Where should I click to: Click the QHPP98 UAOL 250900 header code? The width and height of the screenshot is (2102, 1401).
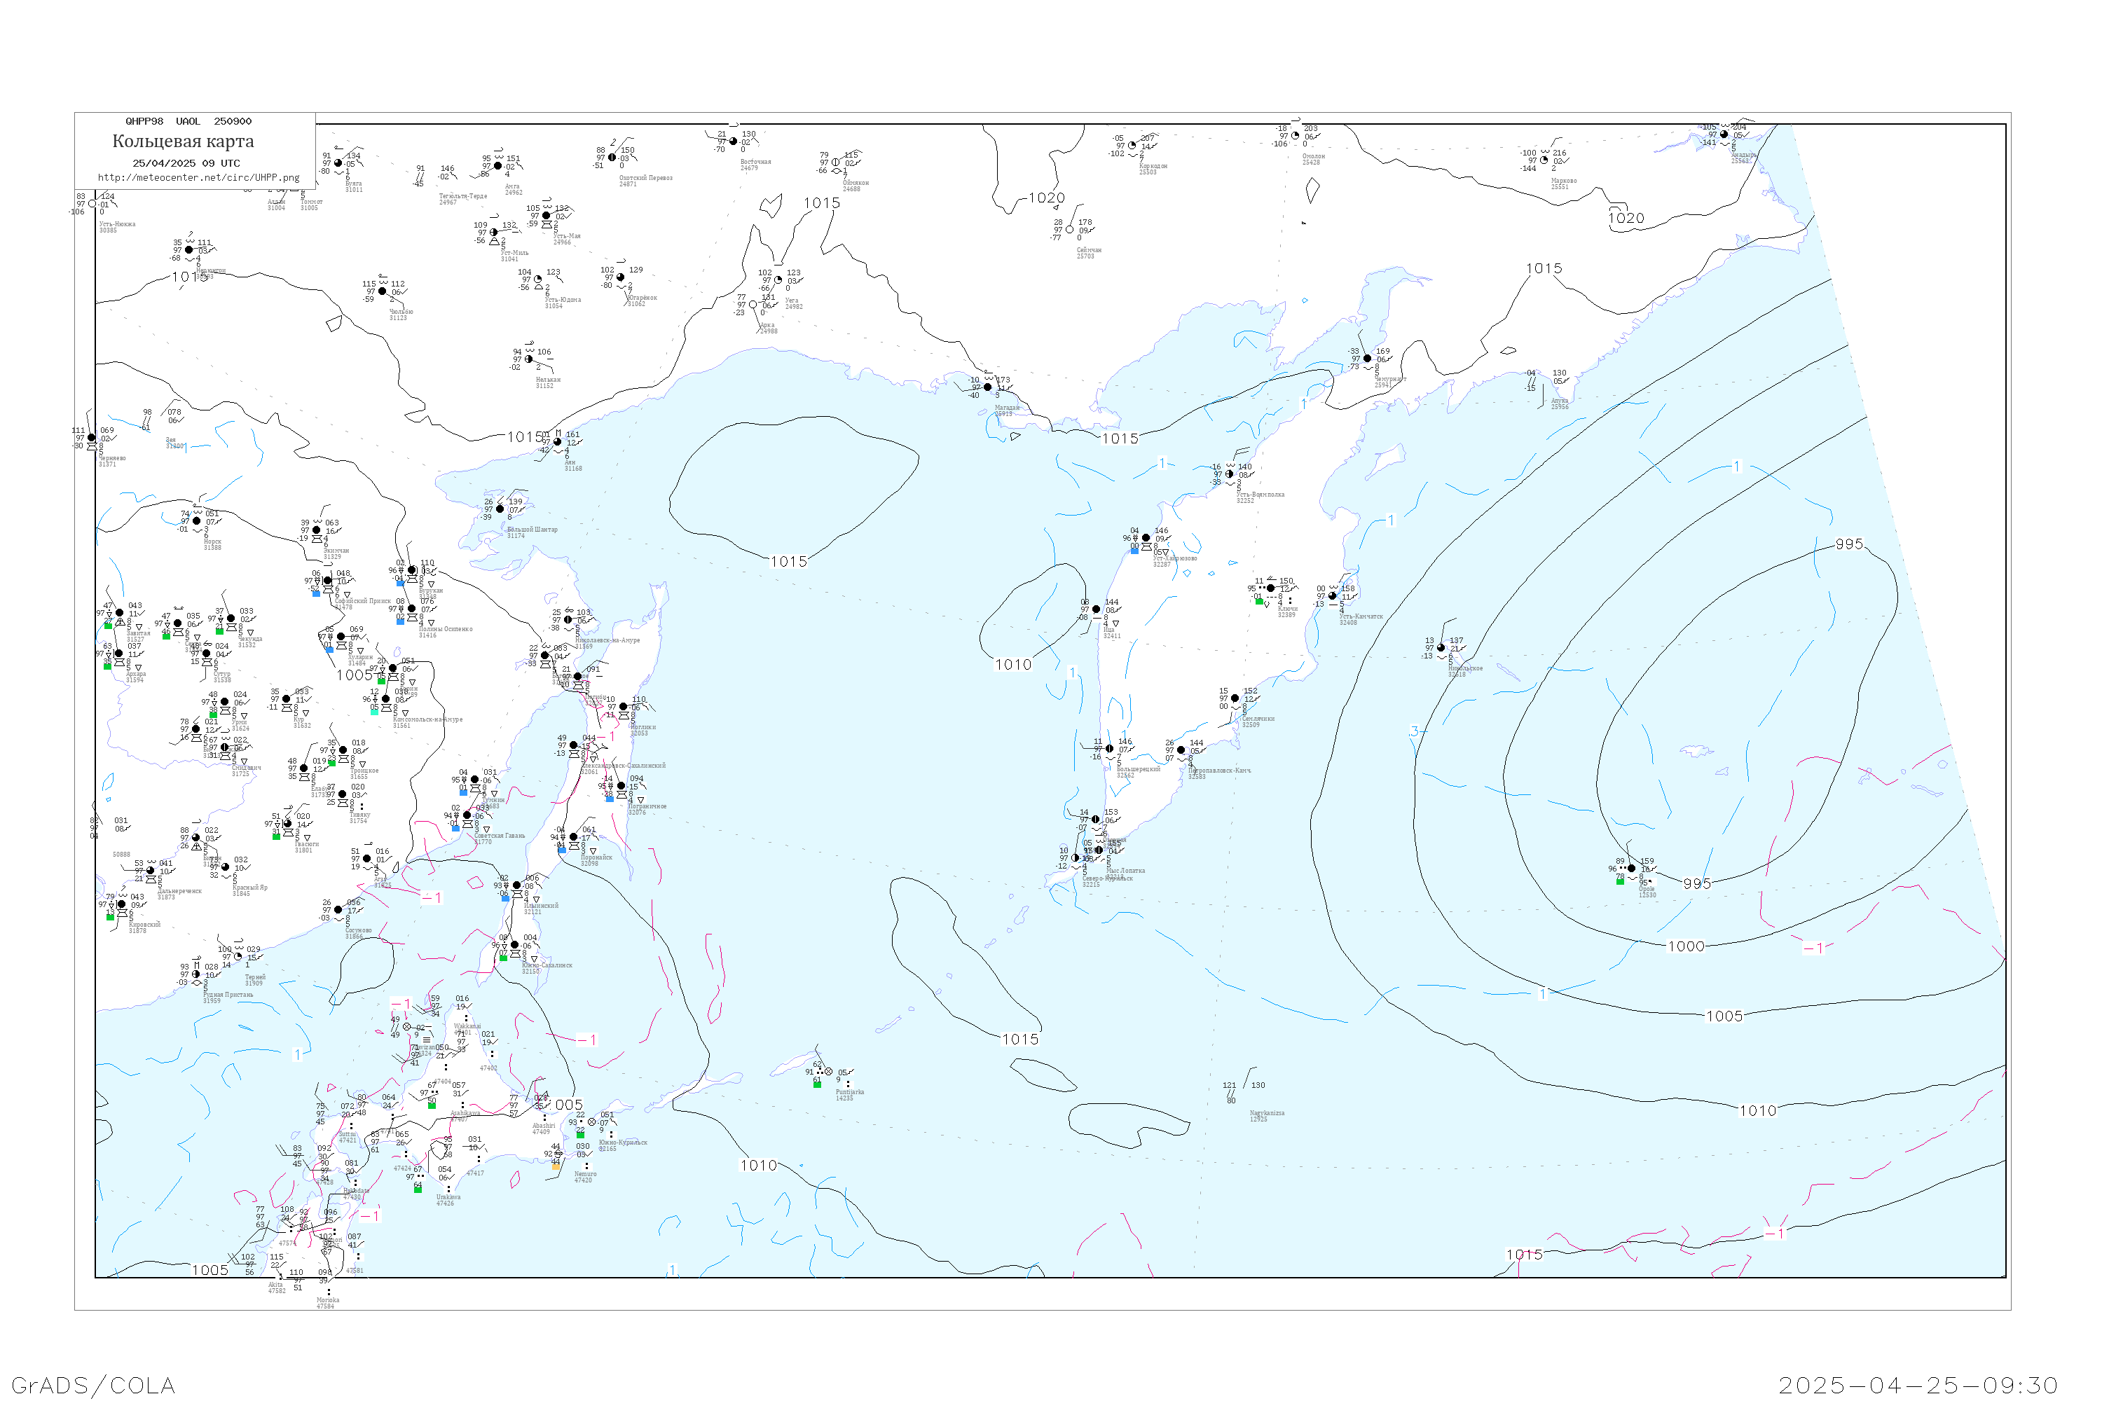click(x=188, y=121)
